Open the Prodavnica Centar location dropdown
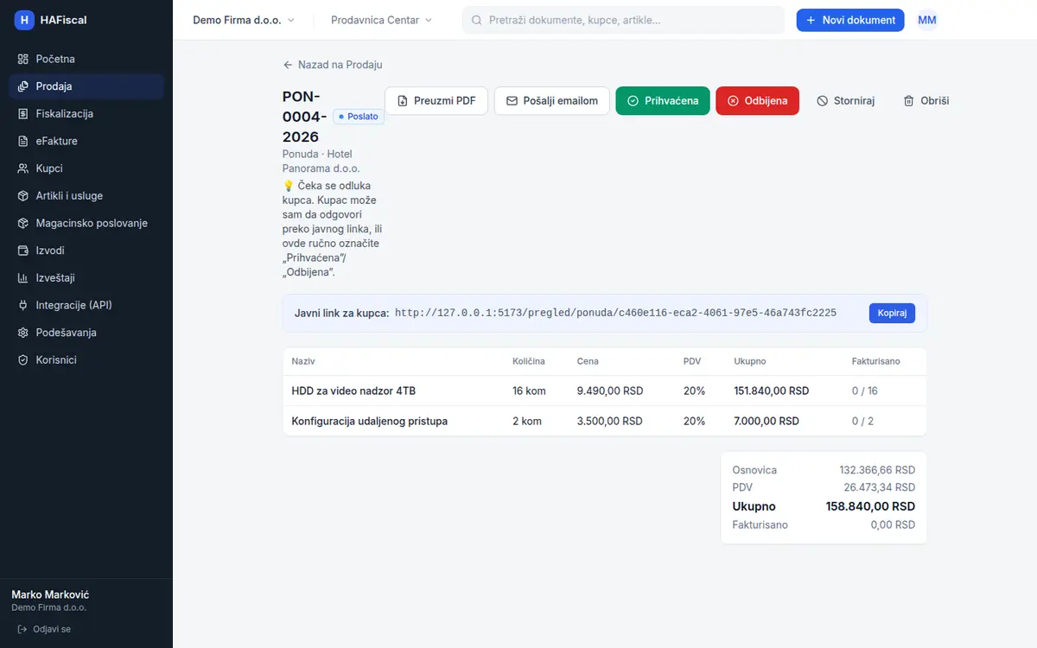The height and width of the screenshot is (648, 1037). tap(382, 20)
